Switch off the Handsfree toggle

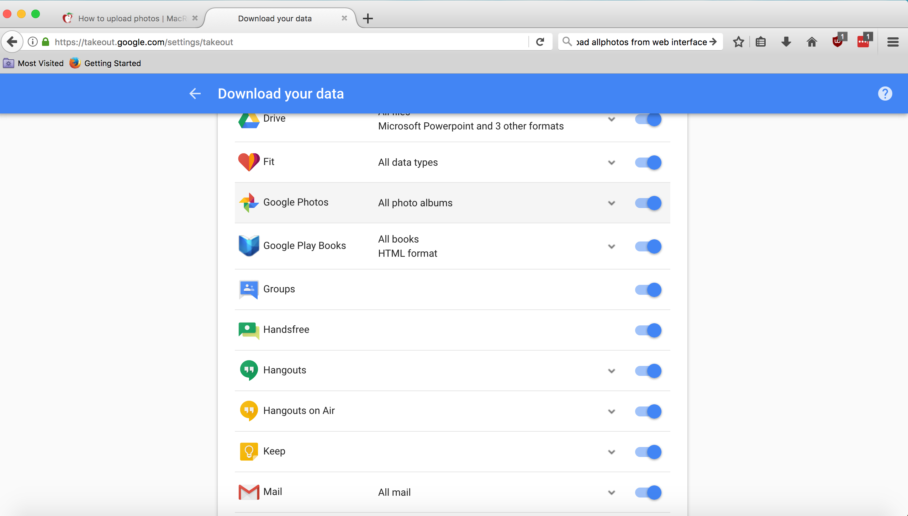[648, 330]
